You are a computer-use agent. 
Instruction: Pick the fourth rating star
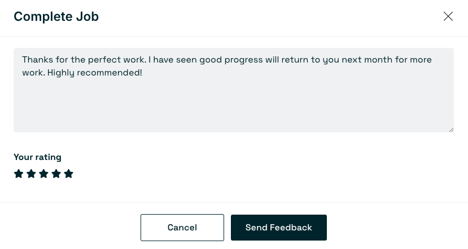[56, 174]
